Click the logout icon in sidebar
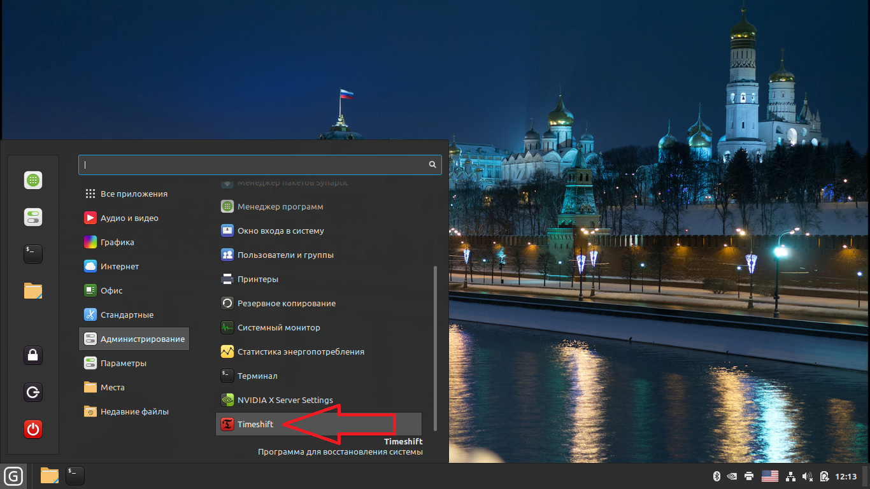This screenshot has height=489, width=870. point(33,392)
